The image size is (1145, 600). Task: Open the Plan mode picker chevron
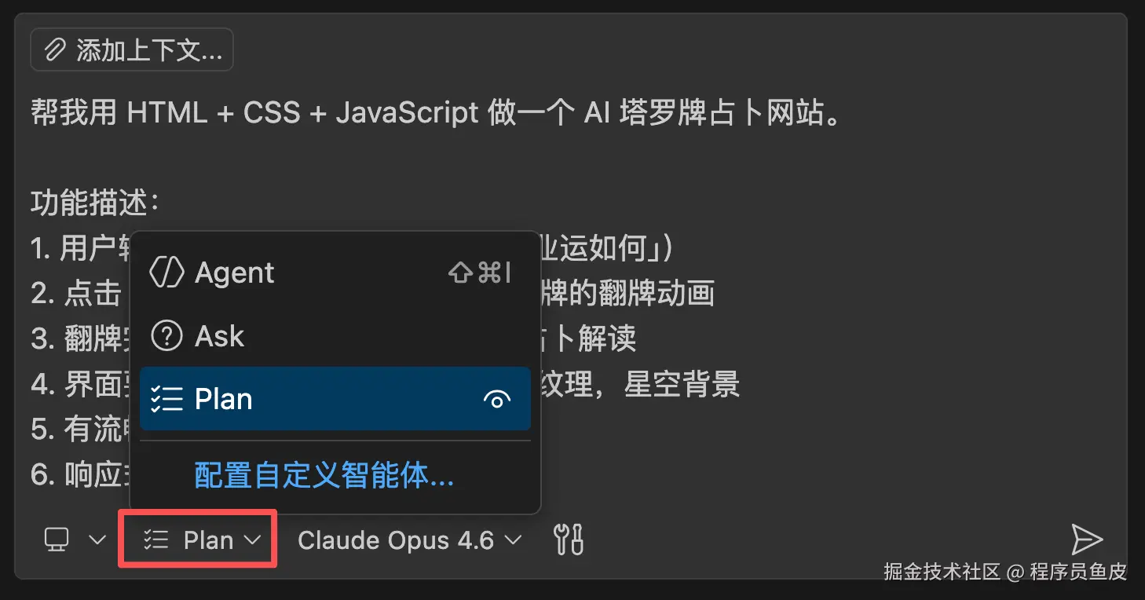tap(252, 541)
